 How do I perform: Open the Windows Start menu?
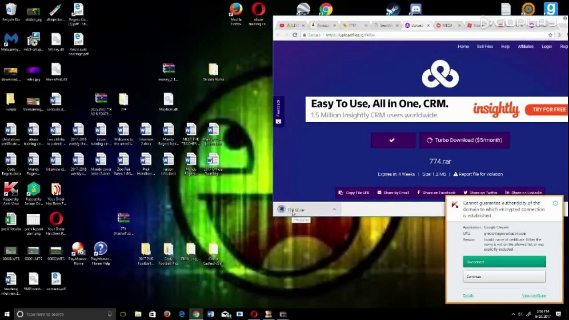(6, 314)
